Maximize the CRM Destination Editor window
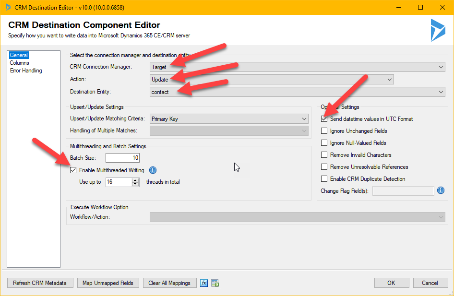Screen dimensions: 454x296 [420, 7]
